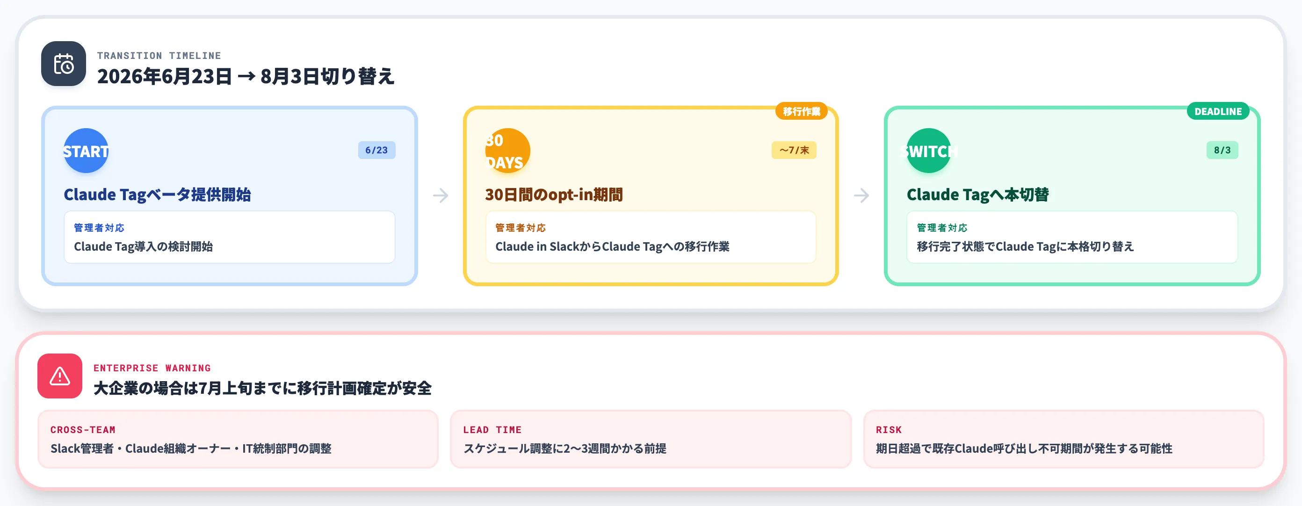1302x506 pixels.
Task: Click the arrow between 30 DAYS and SWITCH cards
Action: pos(862,195)
